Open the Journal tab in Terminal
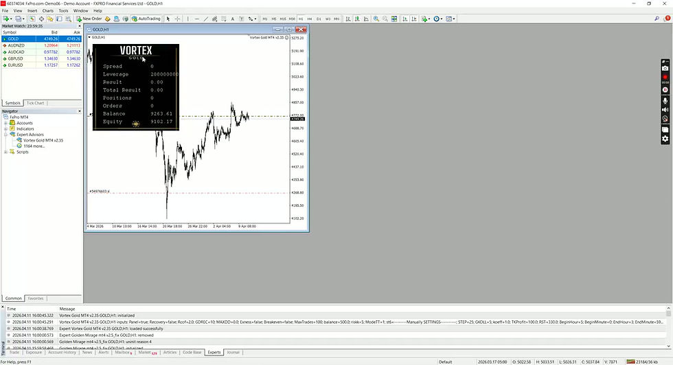The image size is (673, 365). point(233,352)
